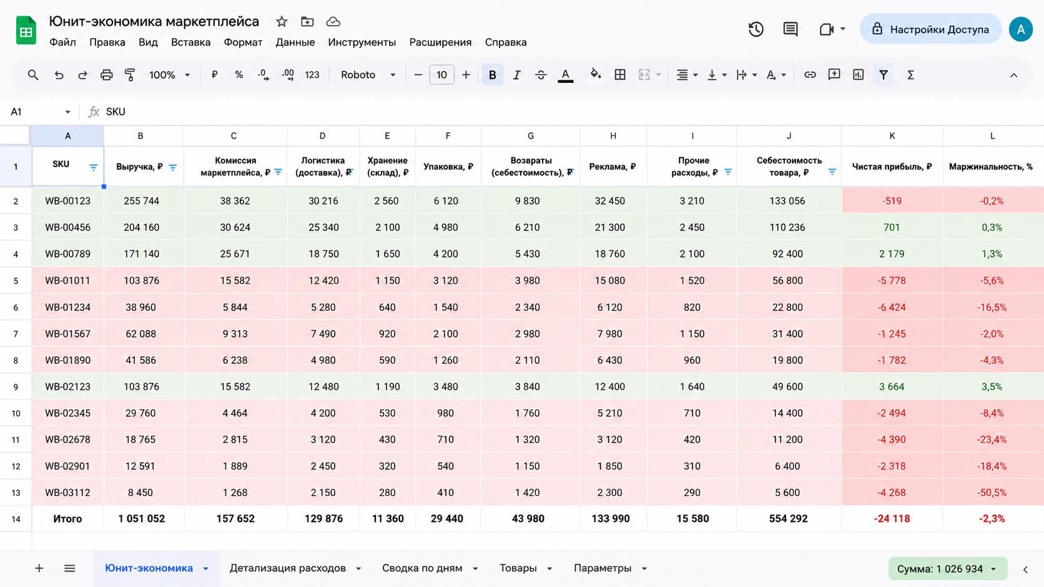Toggle the filter button in toolbar
The height and width of the screenshot is (587, 1044).
click(884, 75)
